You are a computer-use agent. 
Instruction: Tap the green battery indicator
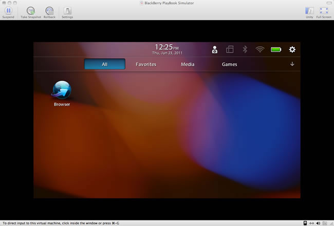click(x=276, y=50)
